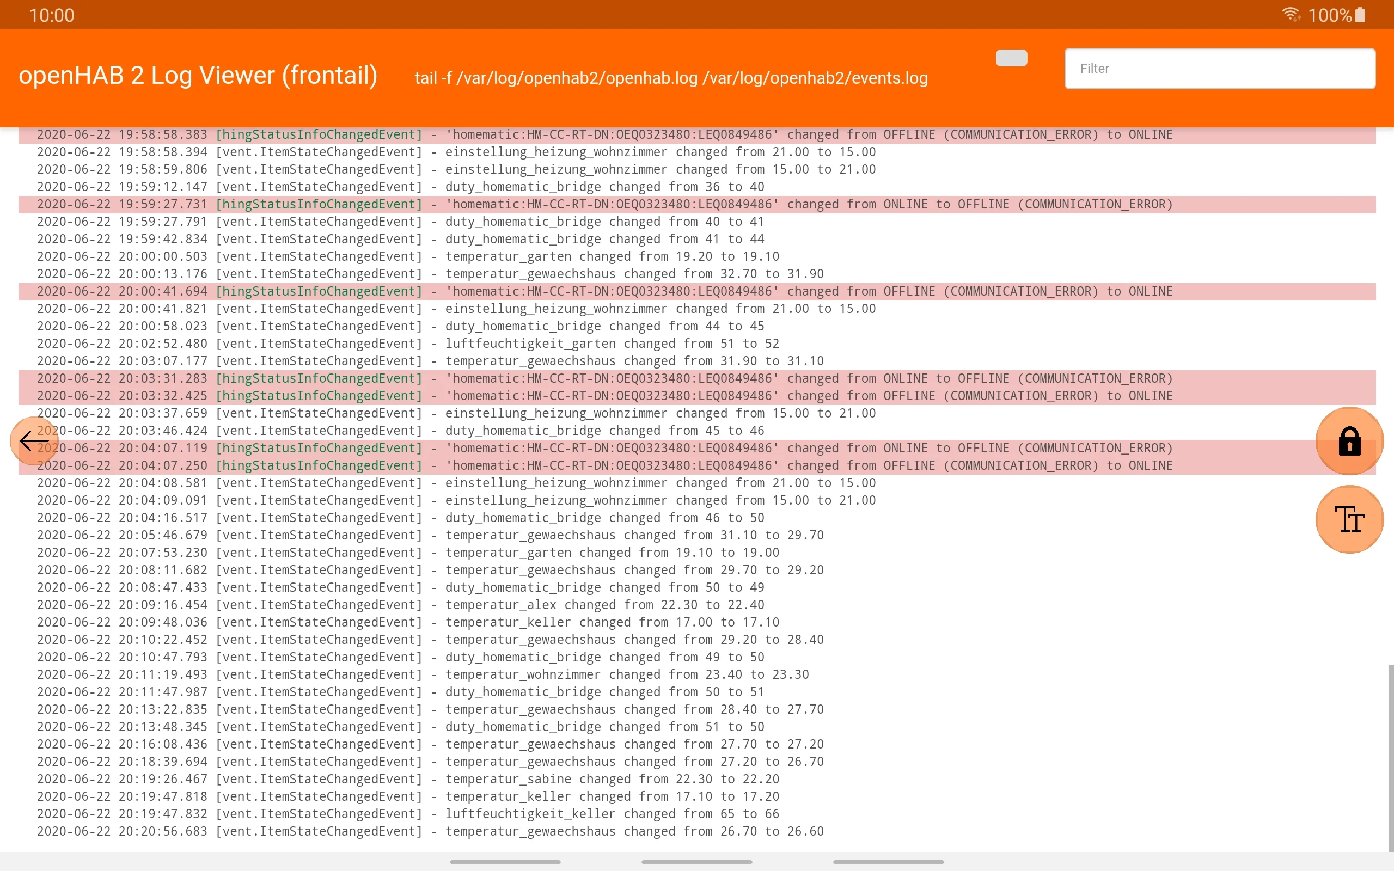The height and width of the screenshot is (871, 1394).
Task: Select the 19:59:27.731 ONLINE to OFFLINE log line
Action: point(697,205)
